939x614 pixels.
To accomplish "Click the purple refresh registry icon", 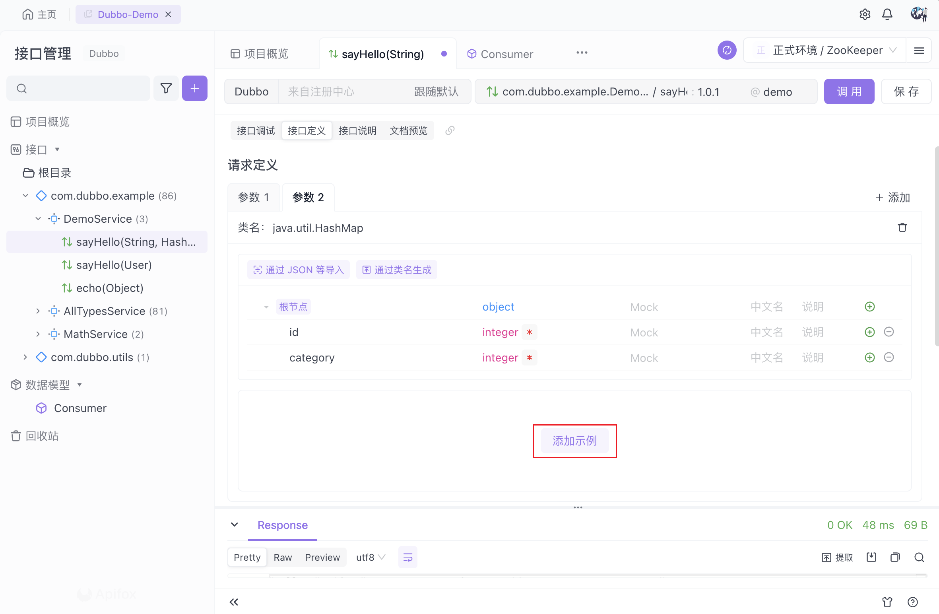I will pyautogui.click(x=727, y=51).
